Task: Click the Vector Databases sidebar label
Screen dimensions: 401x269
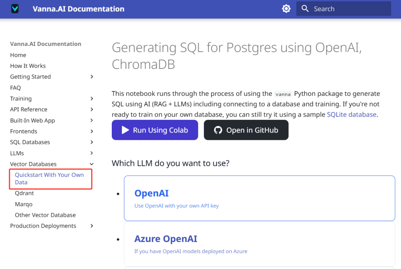Action: pyautogui.click(x=33, y=164)
